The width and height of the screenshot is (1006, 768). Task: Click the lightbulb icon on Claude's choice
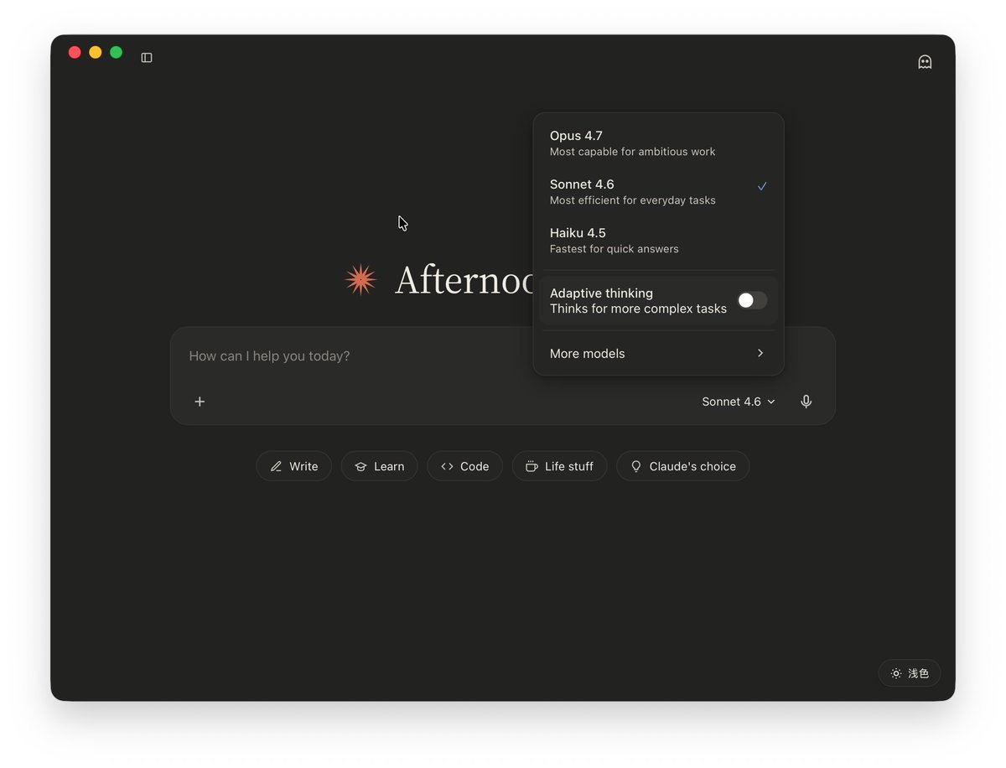pos(636,466)
